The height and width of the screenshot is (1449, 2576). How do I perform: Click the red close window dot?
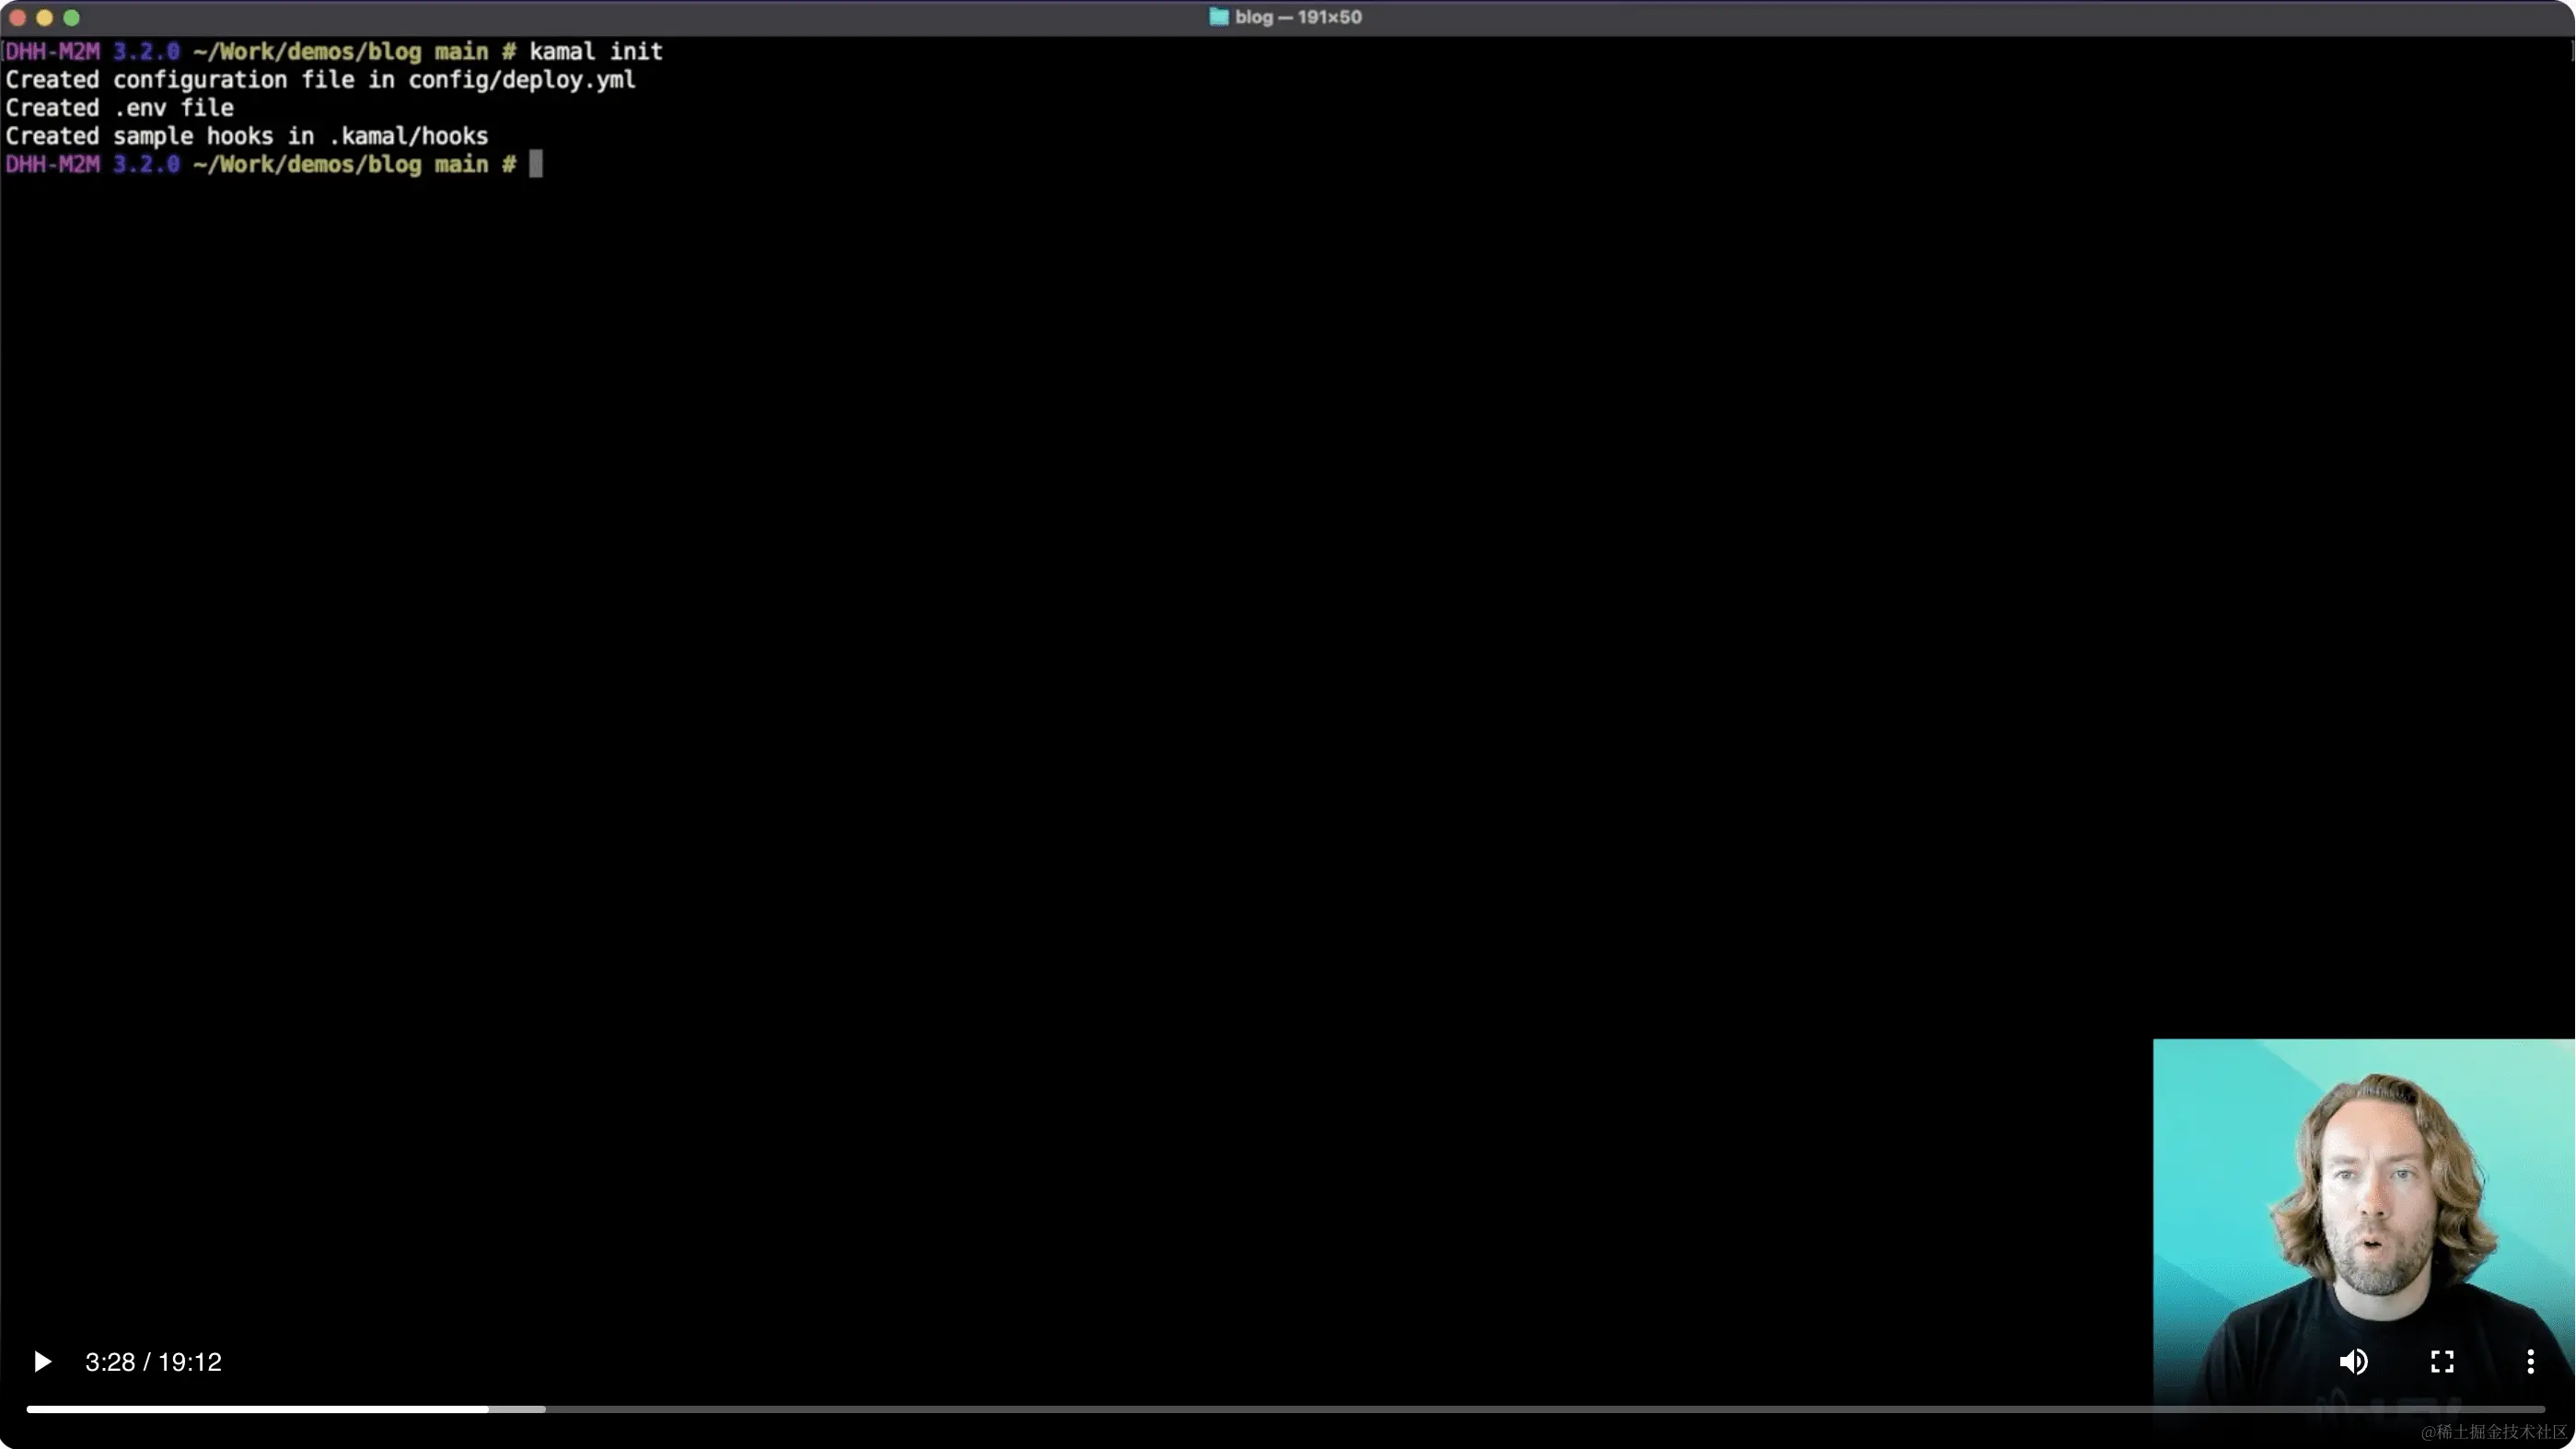point(17,17)
